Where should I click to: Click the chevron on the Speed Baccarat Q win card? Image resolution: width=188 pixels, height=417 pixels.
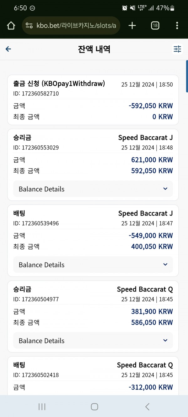[x=165, y=341]
